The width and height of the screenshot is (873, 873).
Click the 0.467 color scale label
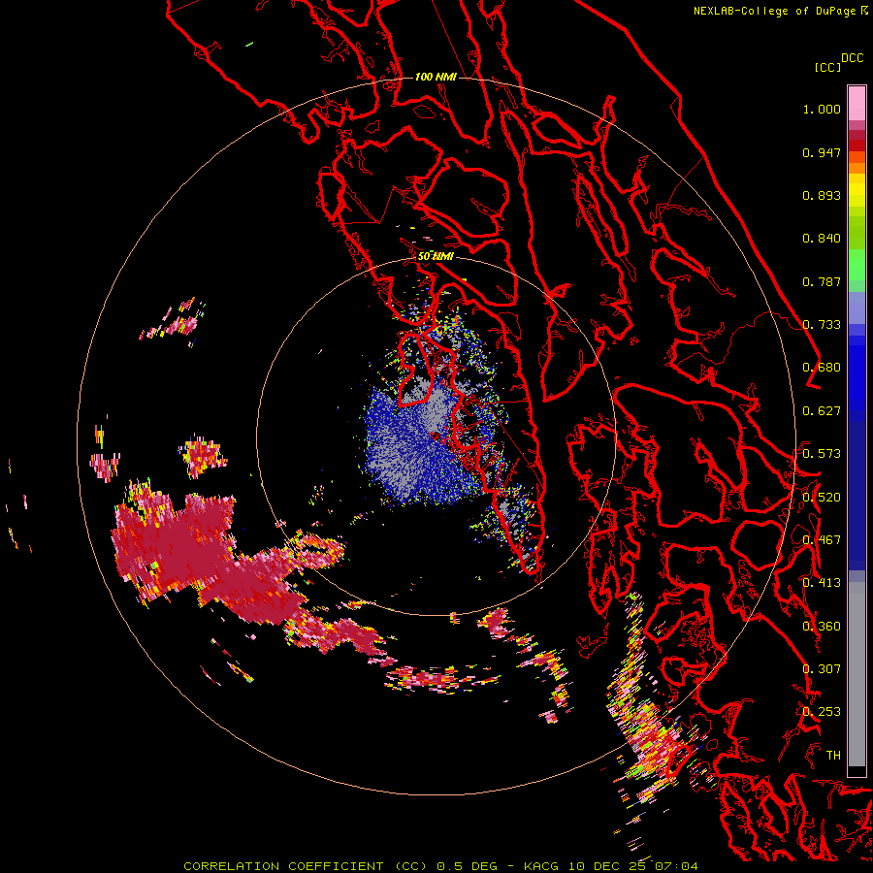[x=822, y=540]
